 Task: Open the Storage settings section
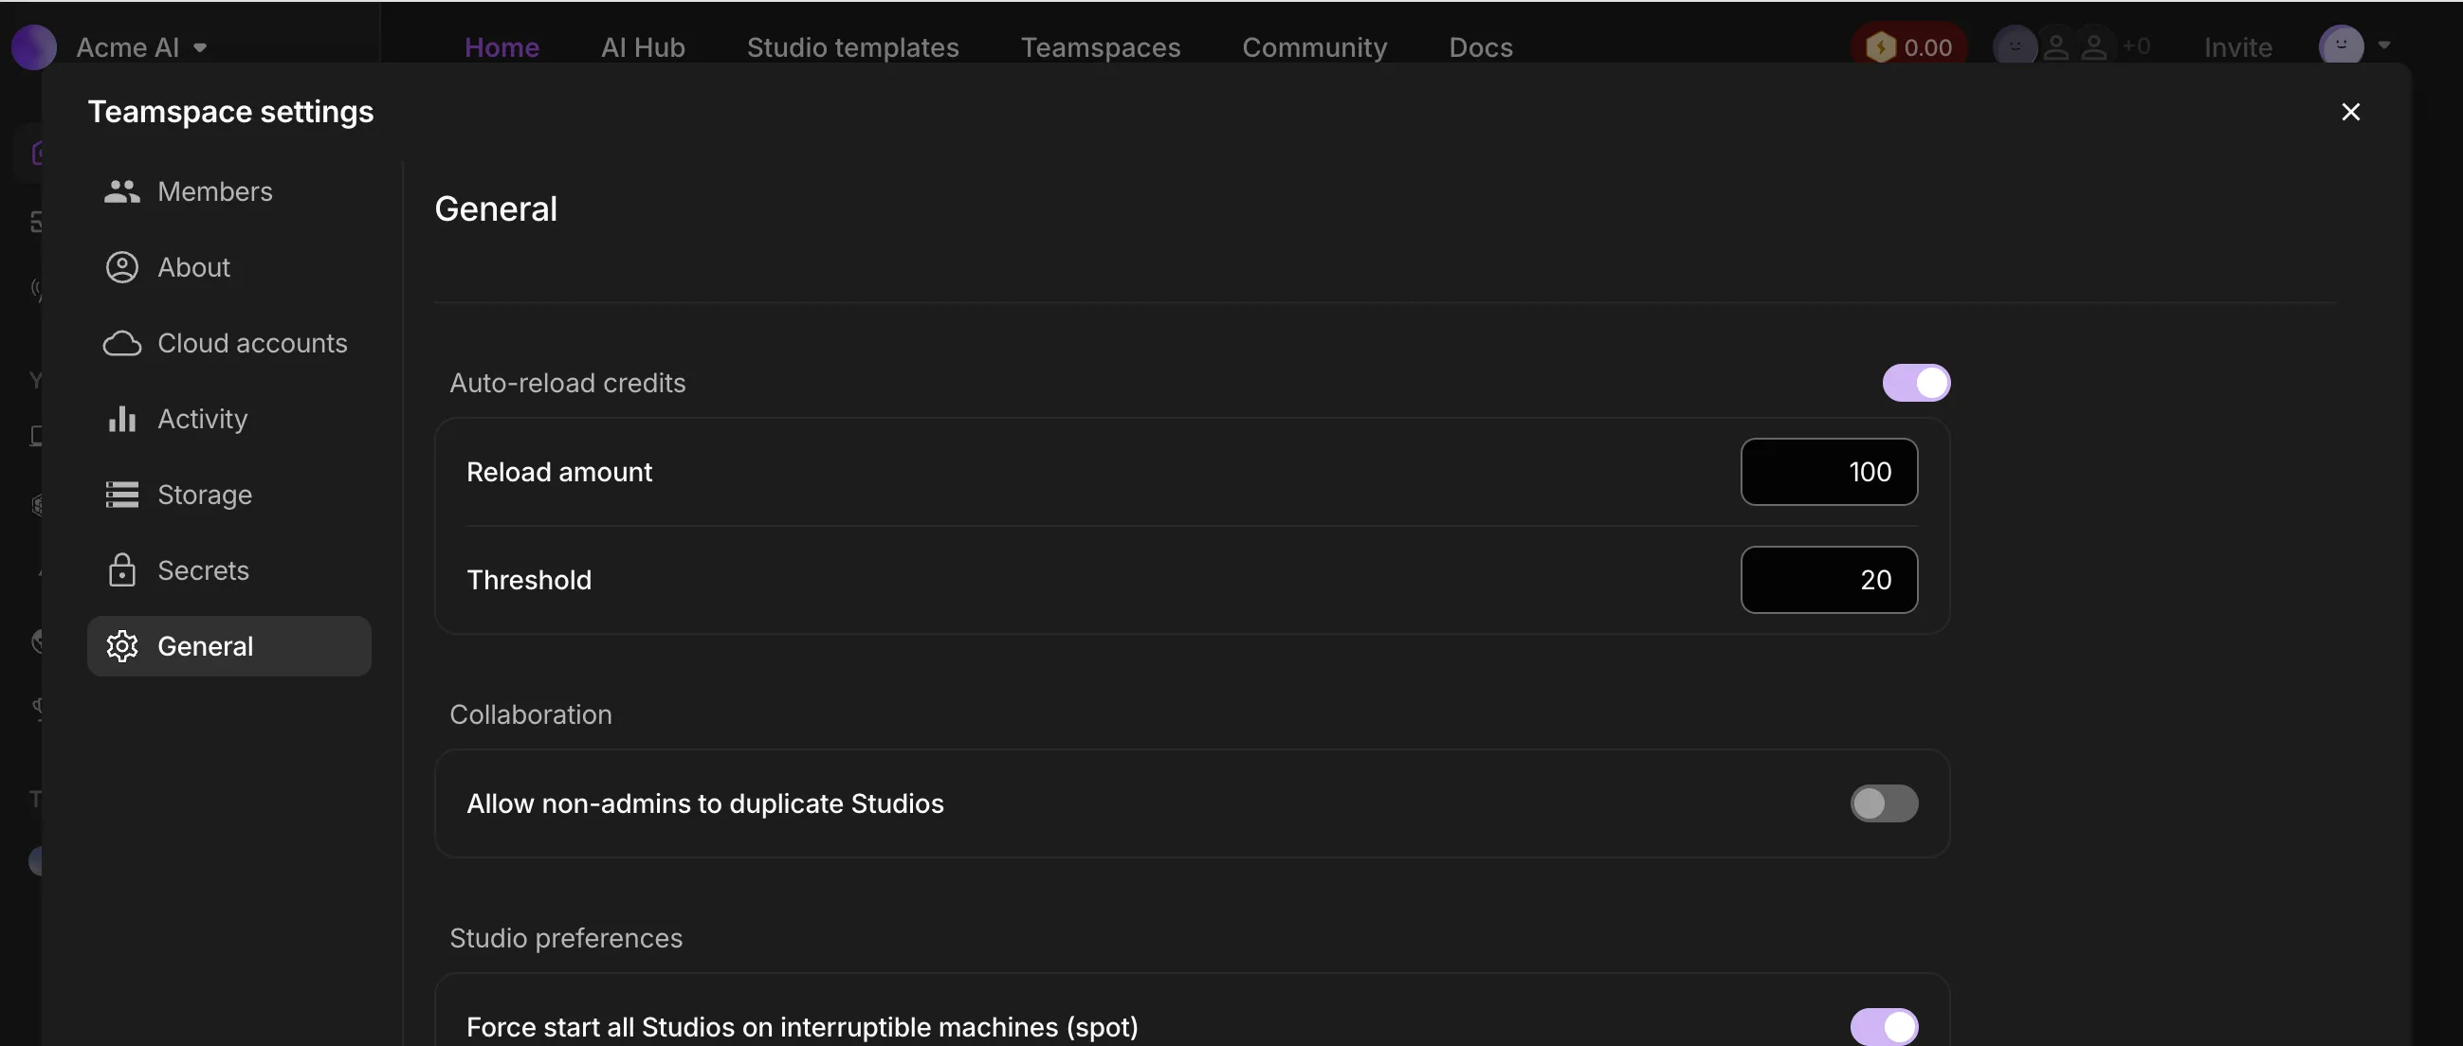[x=228, y=495]
